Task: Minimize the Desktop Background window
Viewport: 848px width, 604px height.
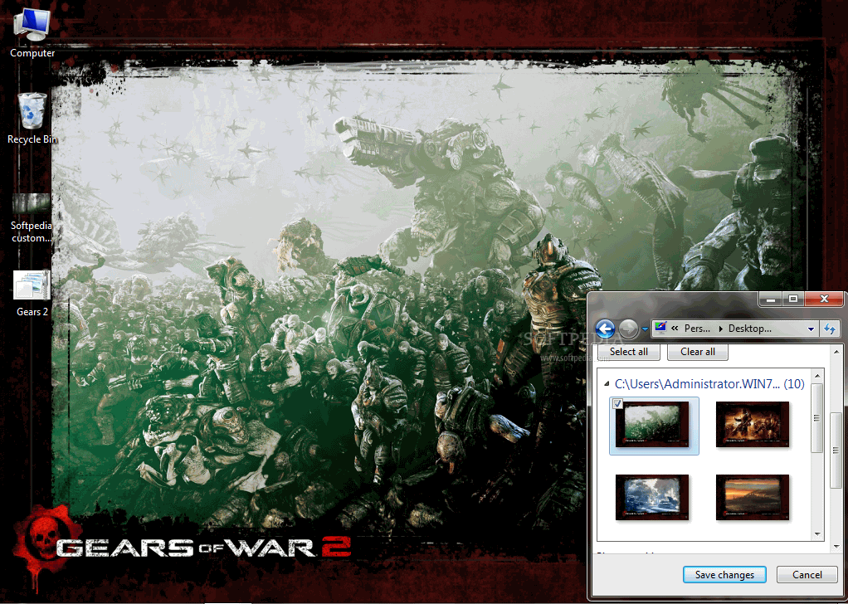Action: click(771, 299)
